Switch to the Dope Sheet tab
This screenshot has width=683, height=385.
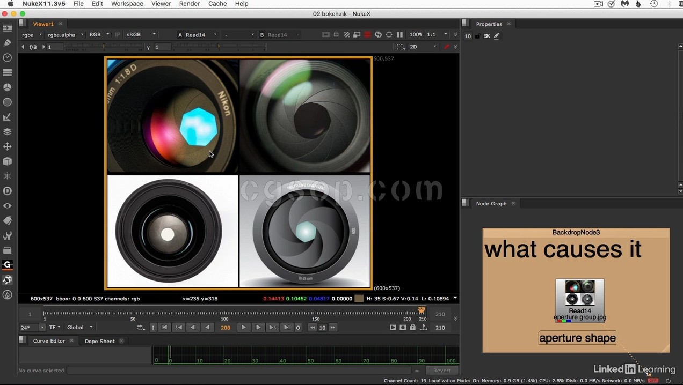[x=99, y=341]
